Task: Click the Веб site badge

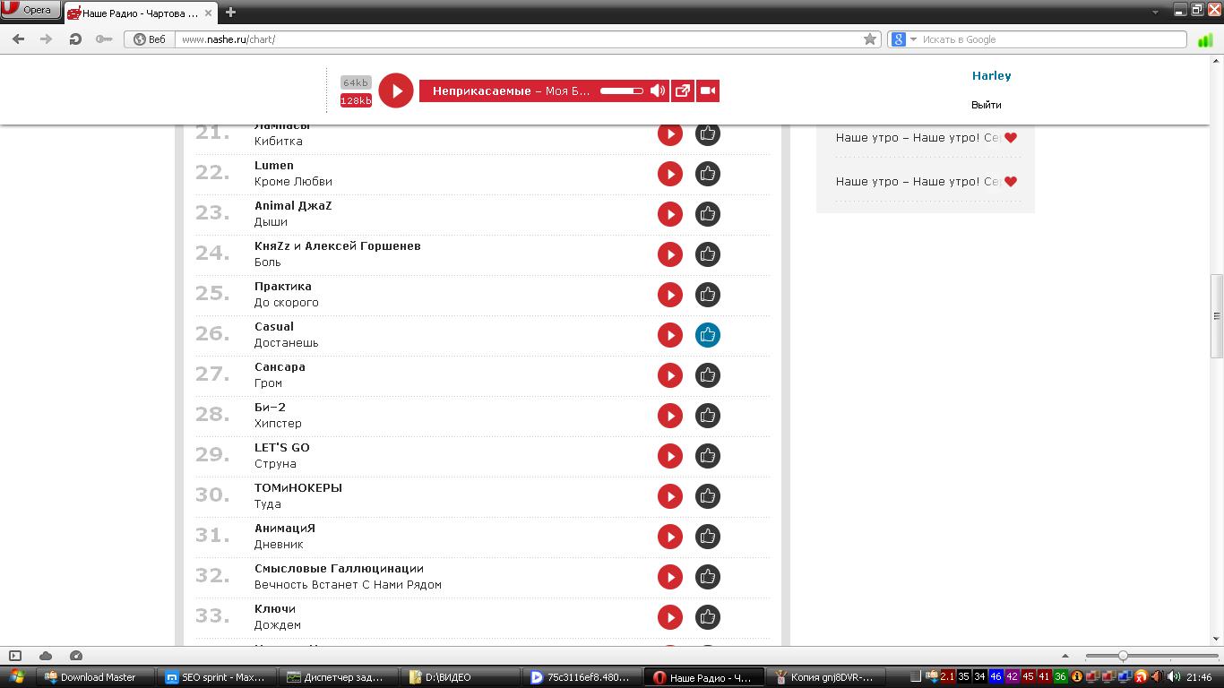Action: (150, 39)
